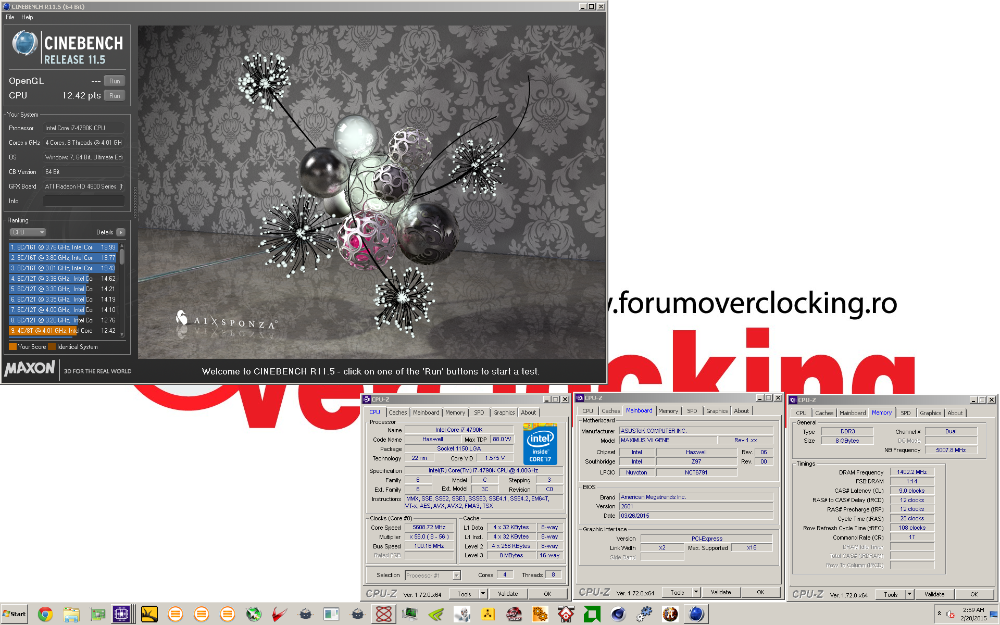This screenshot has width=1000, height=625.
Task: Open the red house tool taskbar icon
Action: point(566,614)
